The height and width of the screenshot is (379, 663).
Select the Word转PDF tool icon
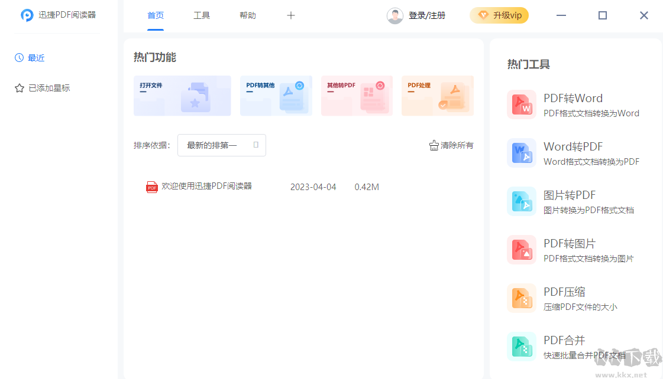point(522,152)
